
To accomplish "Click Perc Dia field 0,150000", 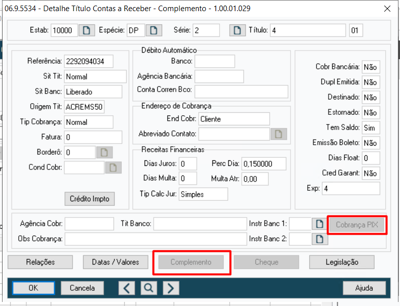I will [x=264, y=164].
